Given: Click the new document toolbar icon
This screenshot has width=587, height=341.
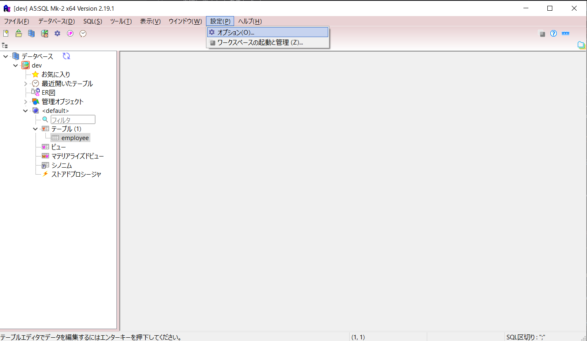Looking at the screenshot, I should coord(6,33).
